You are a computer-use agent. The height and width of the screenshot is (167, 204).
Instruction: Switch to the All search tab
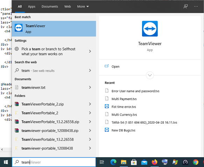(x=20, y=7)
